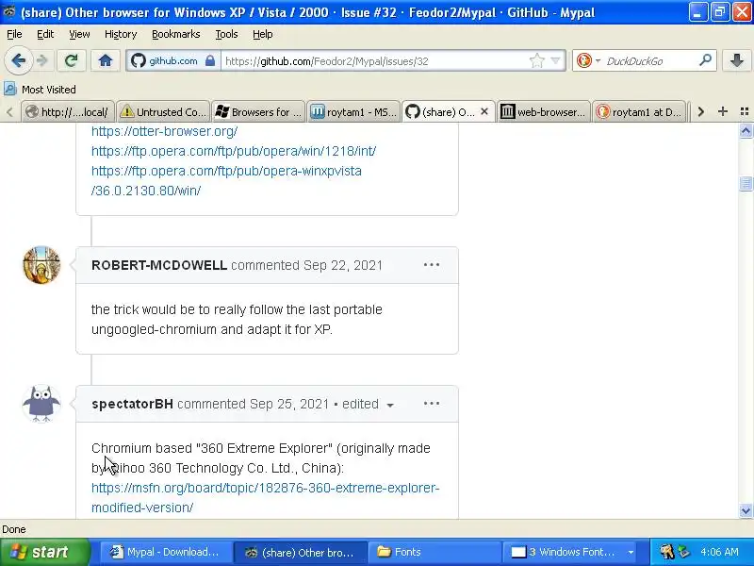Image resolution: width=754 pixels, height=566 pixels.
Task: Switch to the web-browser... tab
Action: 544,112
